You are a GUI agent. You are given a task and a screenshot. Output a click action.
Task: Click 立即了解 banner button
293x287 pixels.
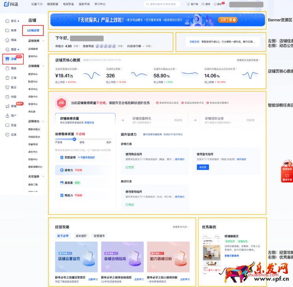[228, 20]
